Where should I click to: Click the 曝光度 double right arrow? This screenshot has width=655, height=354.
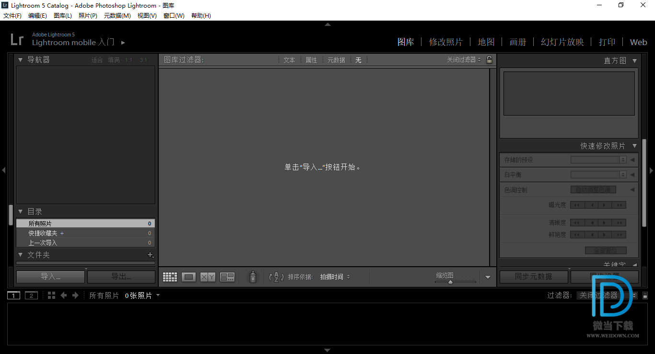point(619,205)
